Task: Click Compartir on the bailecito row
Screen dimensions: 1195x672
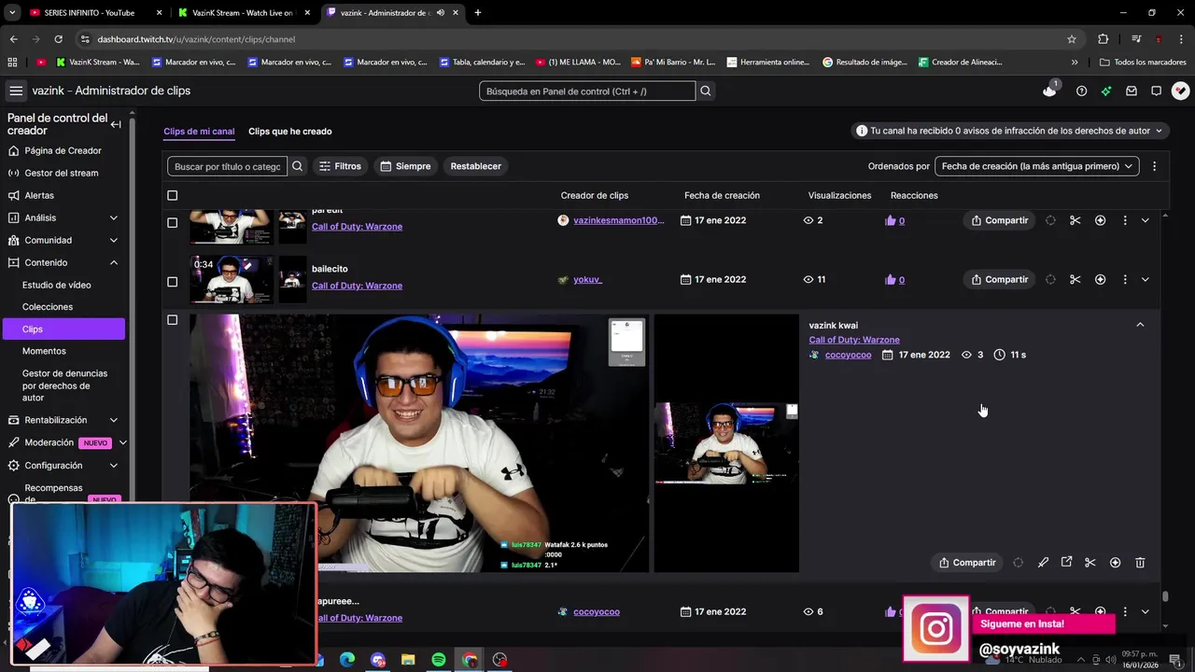Action: pyautogui.click(x=999, y=279)
